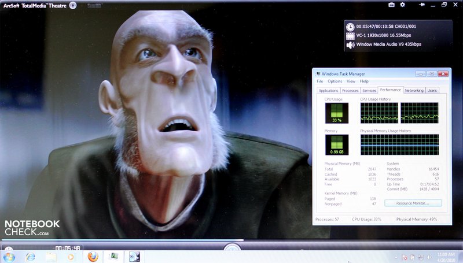Click the playback time 00:05:47/00:10:58 text
The width and height of the screenshot is (463, 263).
pos(386,26)
